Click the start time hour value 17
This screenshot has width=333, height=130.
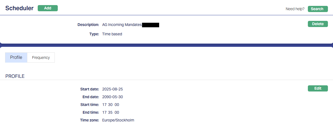(104, 105)
